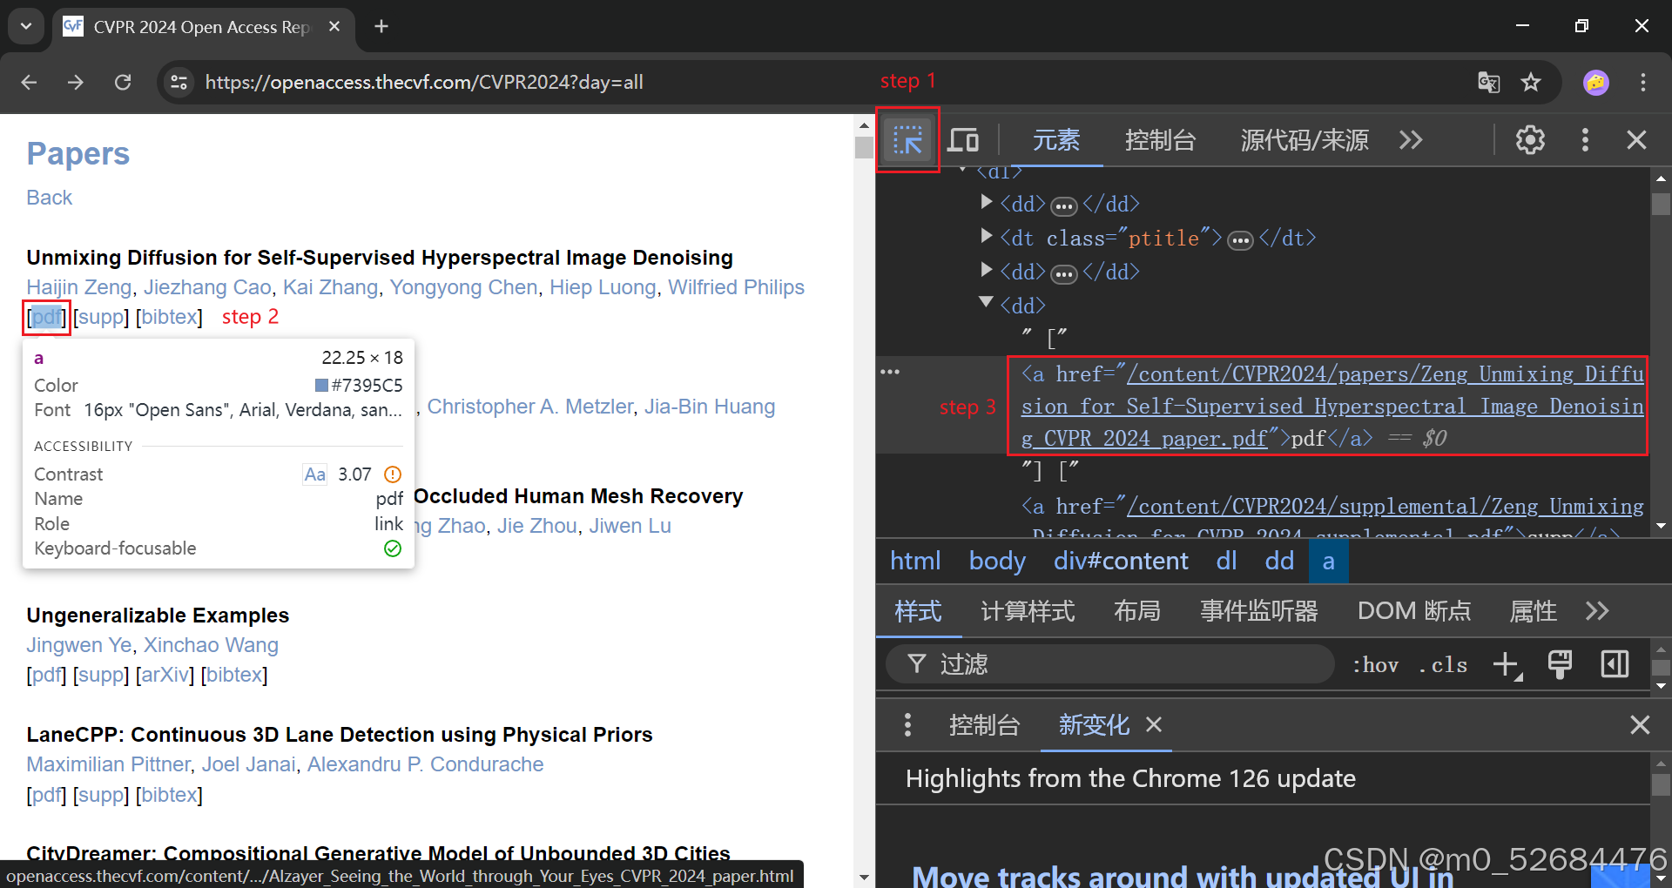Open Chrome main menu
This screenshot has height=888, width=1672.
coord(1643,82)
